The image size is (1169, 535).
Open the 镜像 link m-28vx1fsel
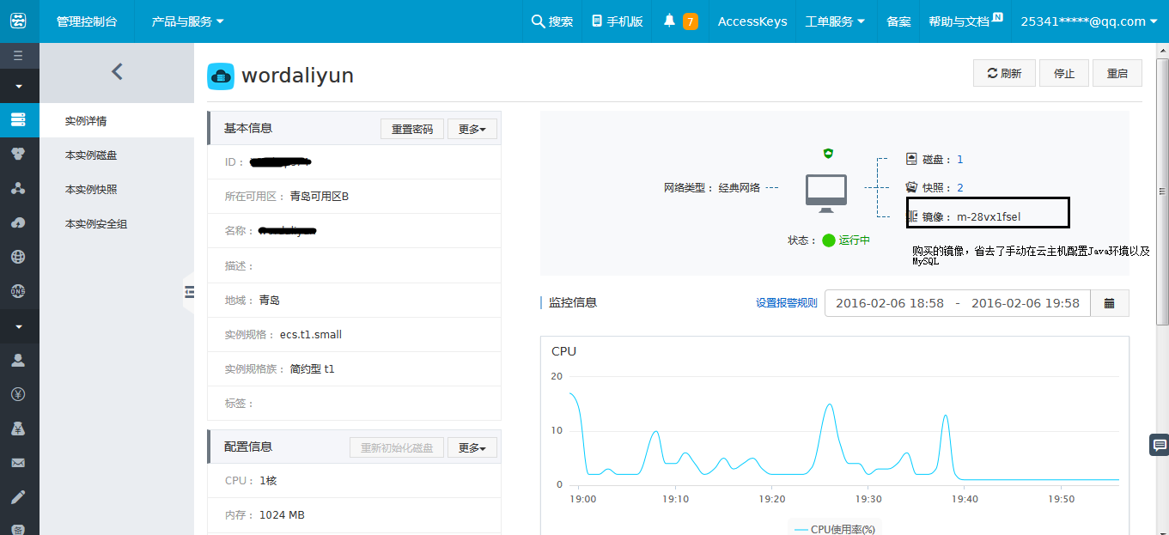coord(989,216)
